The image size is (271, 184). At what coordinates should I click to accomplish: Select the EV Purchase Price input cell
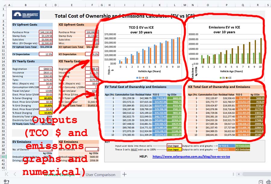(x=46, y=32)
